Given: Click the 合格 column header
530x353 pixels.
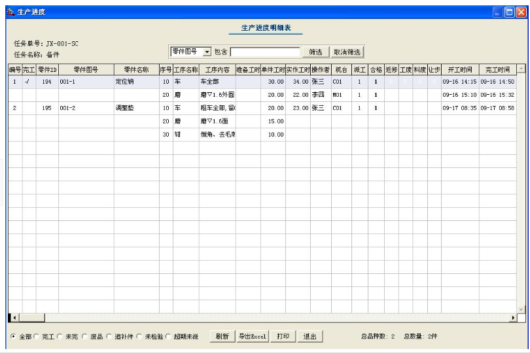Looking at the screenshot, I should (x=376, y=70).
